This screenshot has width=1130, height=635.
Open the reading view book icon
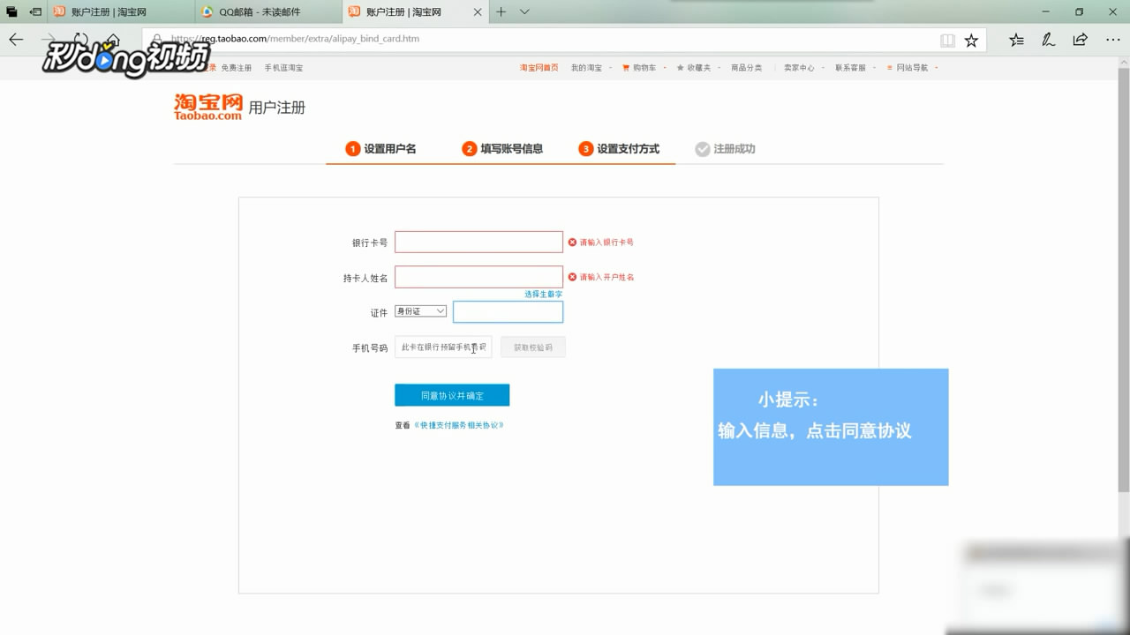[947, 41]
